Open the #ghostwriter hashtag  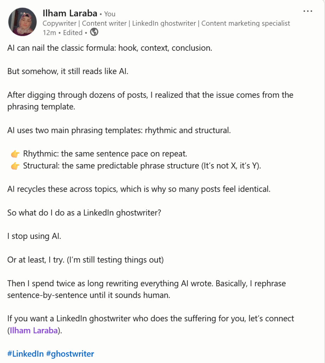pos(70,353)
